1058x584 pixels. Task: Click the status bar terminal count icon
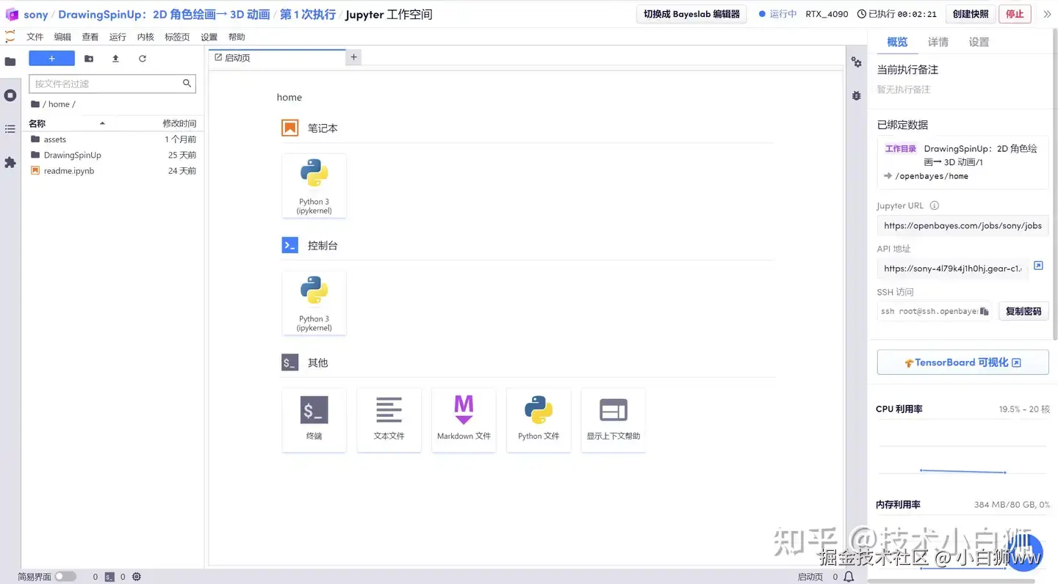[x=109, y=577]
